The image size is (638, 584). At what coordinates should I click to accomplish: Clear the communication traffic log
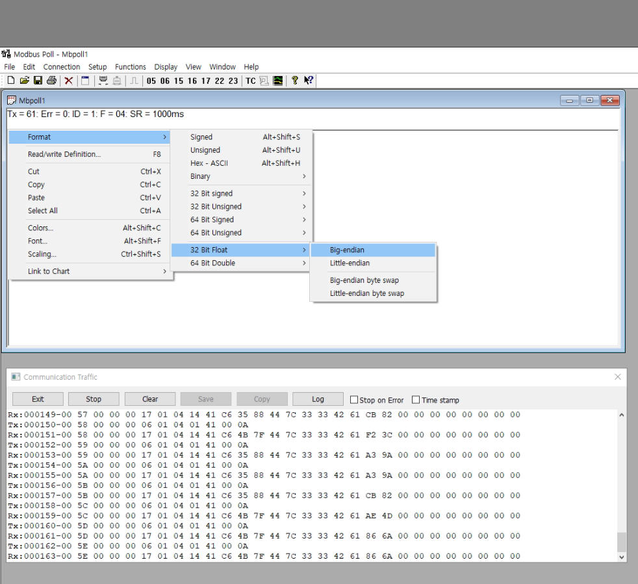(150, 399)
